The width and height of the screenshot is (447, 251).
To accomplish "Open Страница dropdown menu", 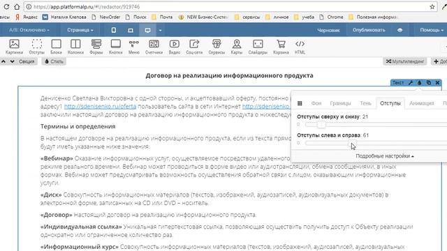I will click(80, 30).
